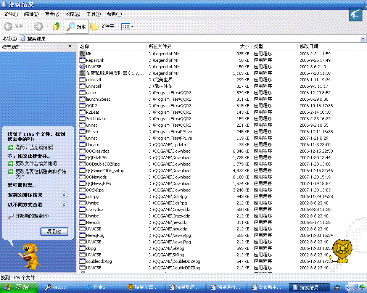Select file name Crazyddz
Viewport: 367px width, 293px height.
point(95,209)
